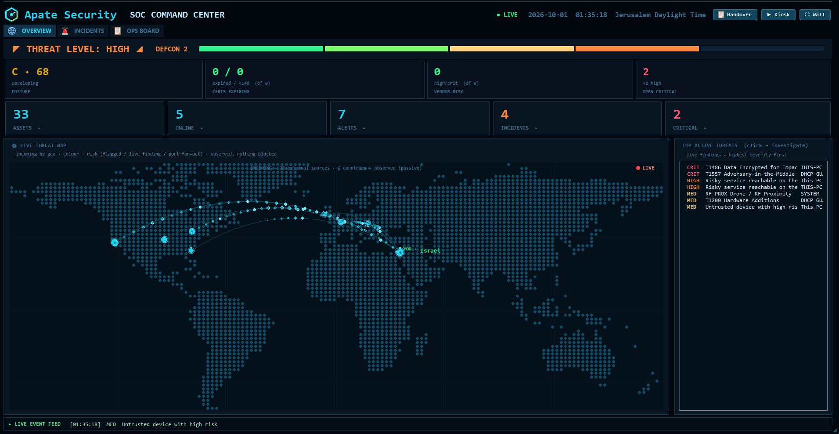
Task: Click the Live Threat Map panel icon
Action: pyautogui.click(x=14, y=145)
